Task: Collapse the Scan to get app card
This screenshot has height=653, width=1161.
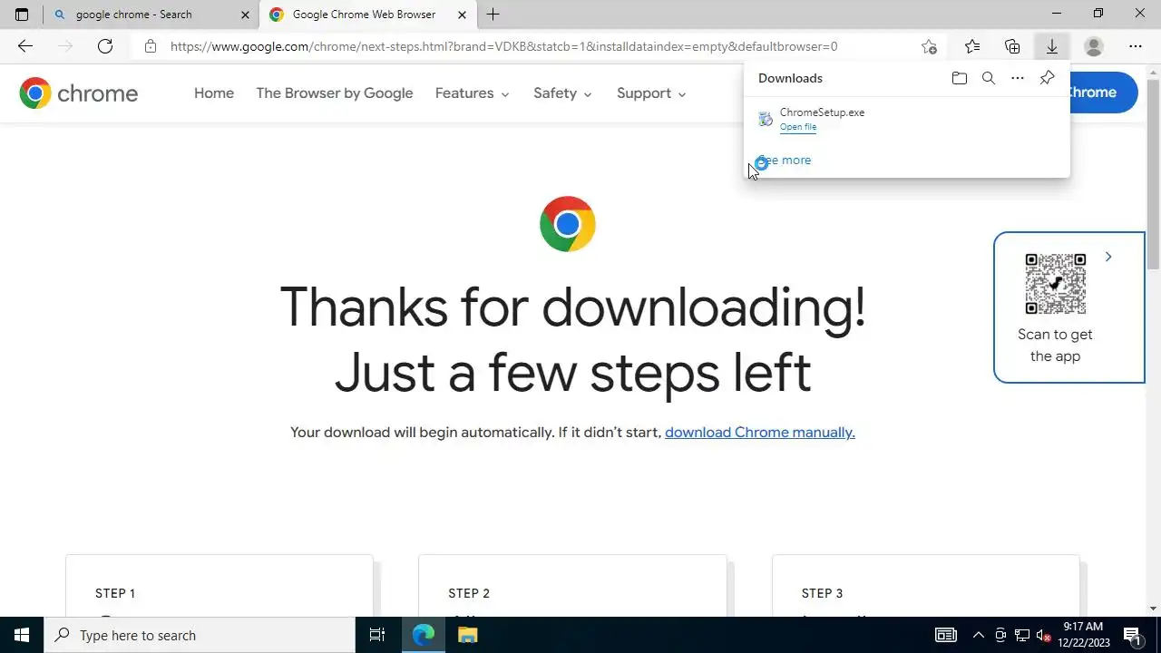Action: pos(1108,258)
